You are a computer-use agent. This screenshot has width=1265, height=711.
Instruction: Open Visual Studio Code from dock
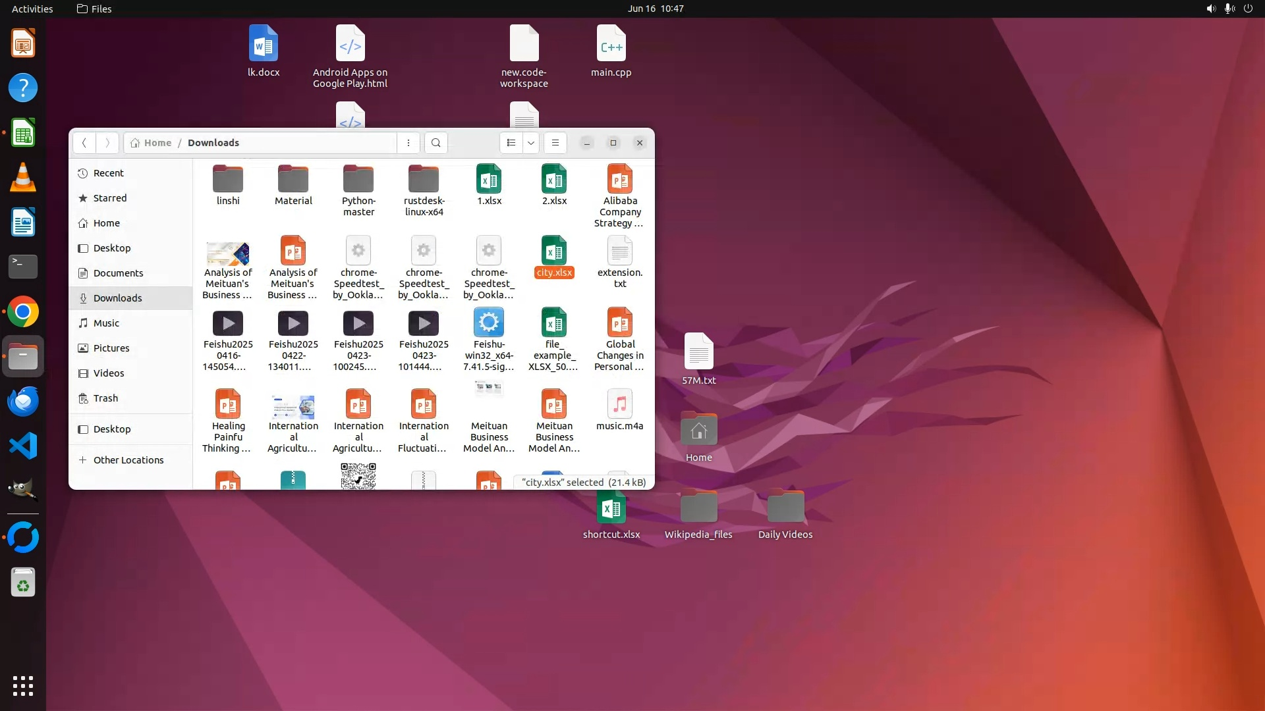pos(23,446)
